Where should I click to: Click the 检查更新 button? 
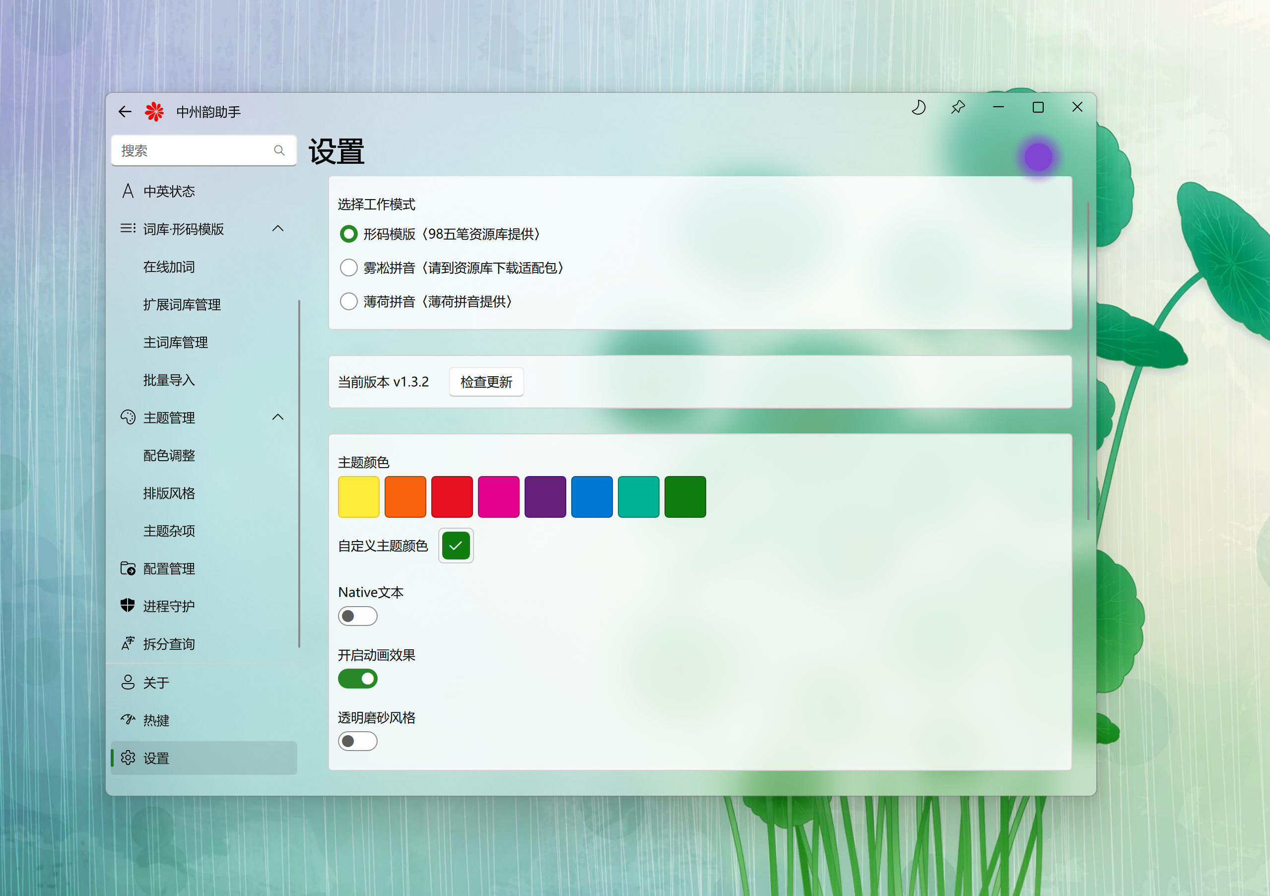[486, 382]
